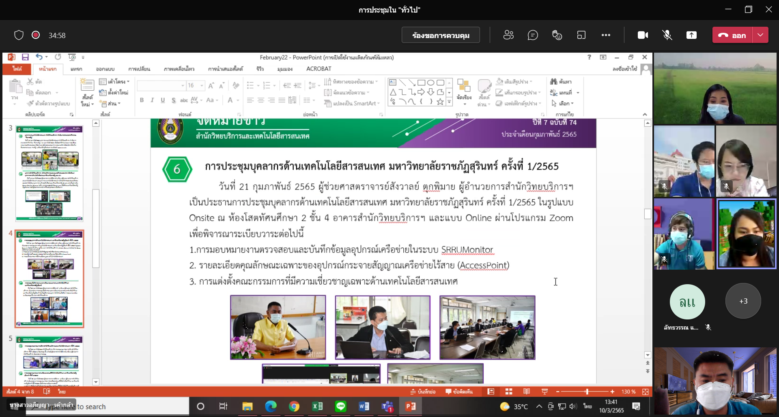Open the breakout rooms icon
Screen dimensions: 779x417
click(581, 35)
